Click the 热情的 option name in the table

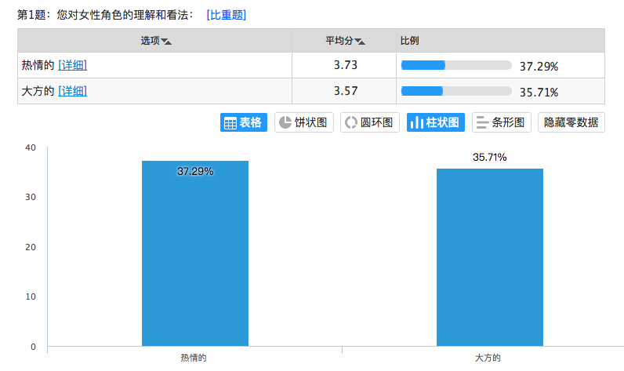(x=38, y=65)
